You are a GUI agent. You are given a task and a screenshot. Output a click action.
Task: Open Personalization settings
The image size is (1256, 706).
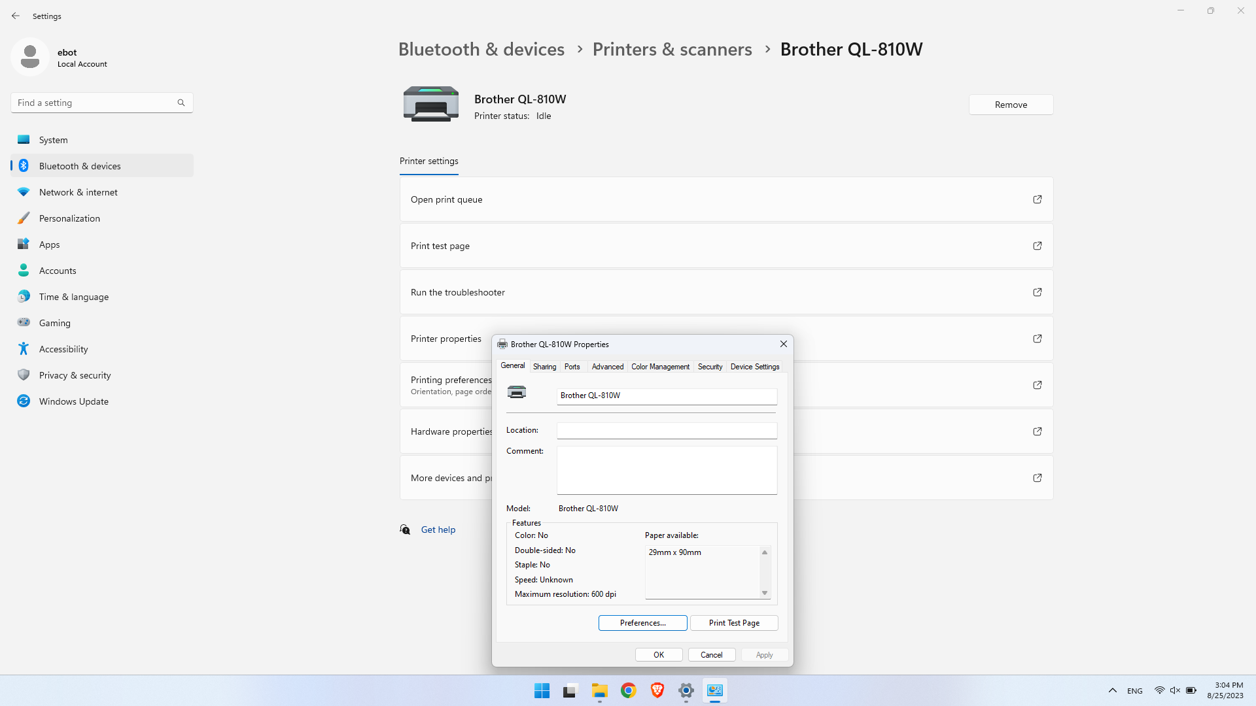tap(102, 218)
